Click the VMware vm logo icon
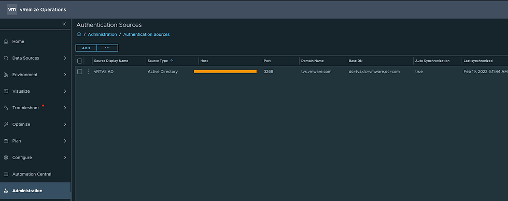This screenshot has height=201, width=508. tap(12, 9)
